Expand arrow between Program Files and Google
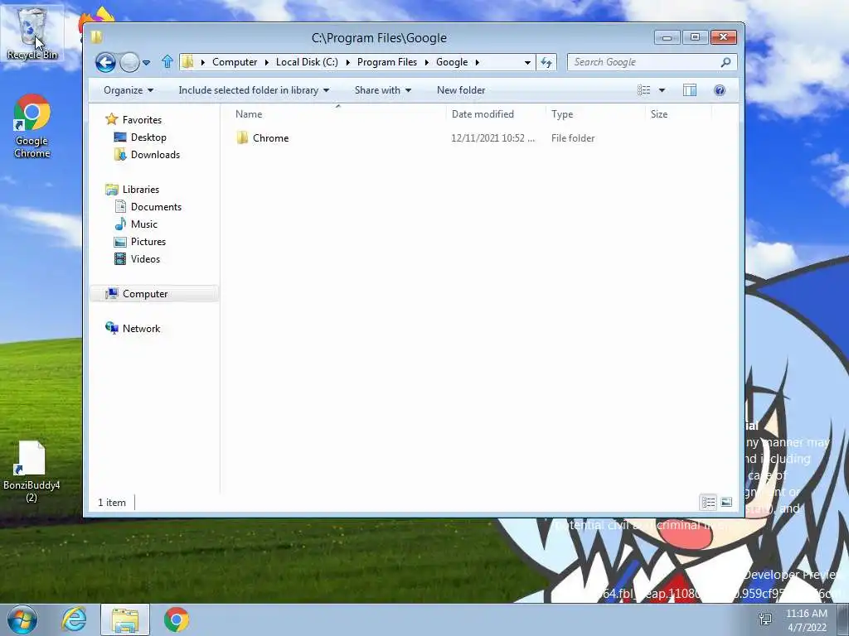 point(427,62)
